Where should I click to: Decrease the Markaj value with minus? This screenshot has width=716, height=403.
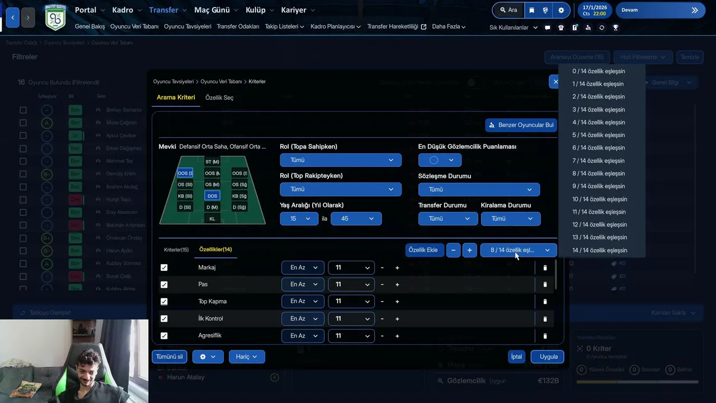pos(382,268)
